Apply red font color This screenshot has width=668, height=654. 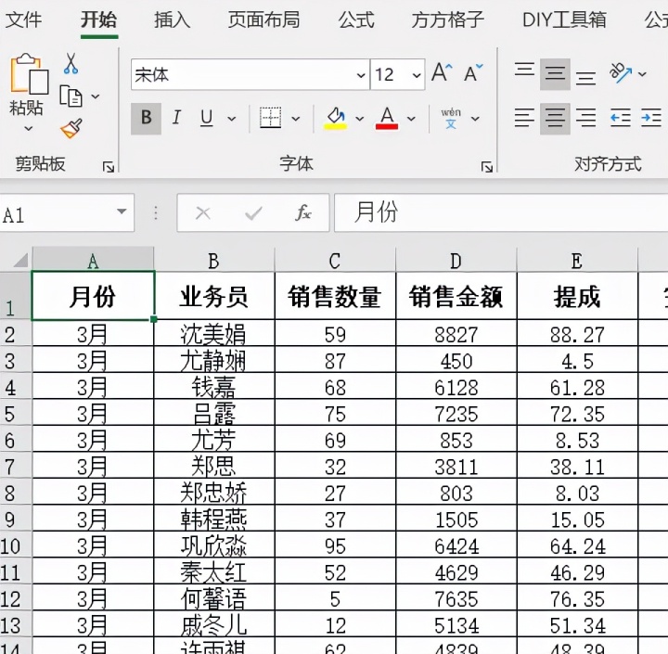(387, 118)
